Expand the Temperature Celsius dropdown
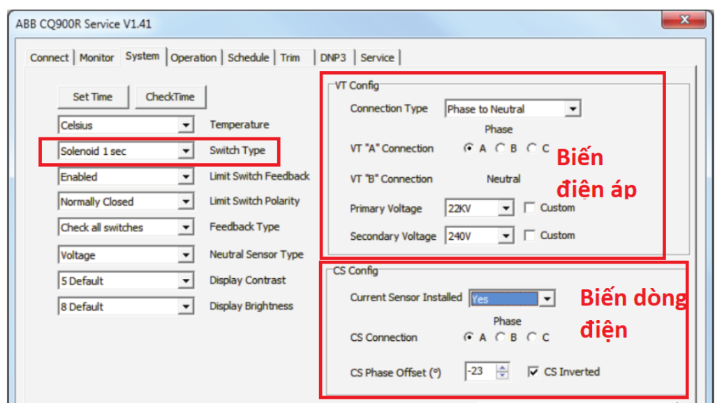The width and height of the screenshot is (715, 403). point(185,126)
